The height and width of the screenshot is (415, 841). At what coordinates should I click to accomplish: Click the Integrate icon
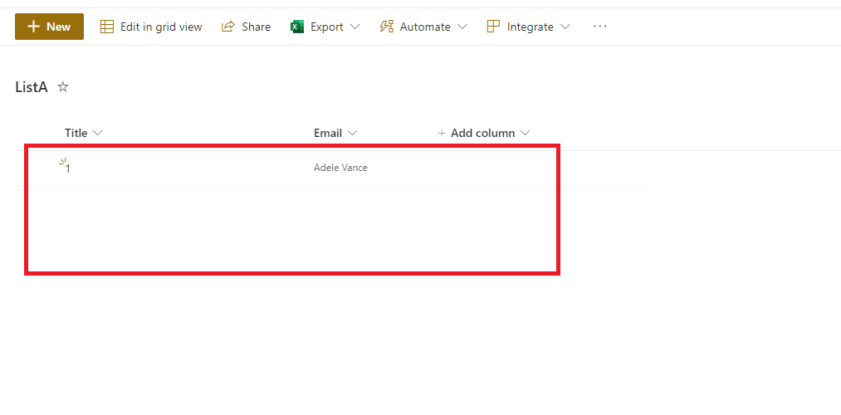[493, 27]
